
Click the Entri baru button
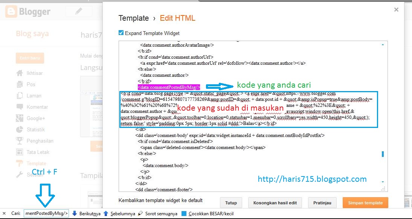coord(30,58)
